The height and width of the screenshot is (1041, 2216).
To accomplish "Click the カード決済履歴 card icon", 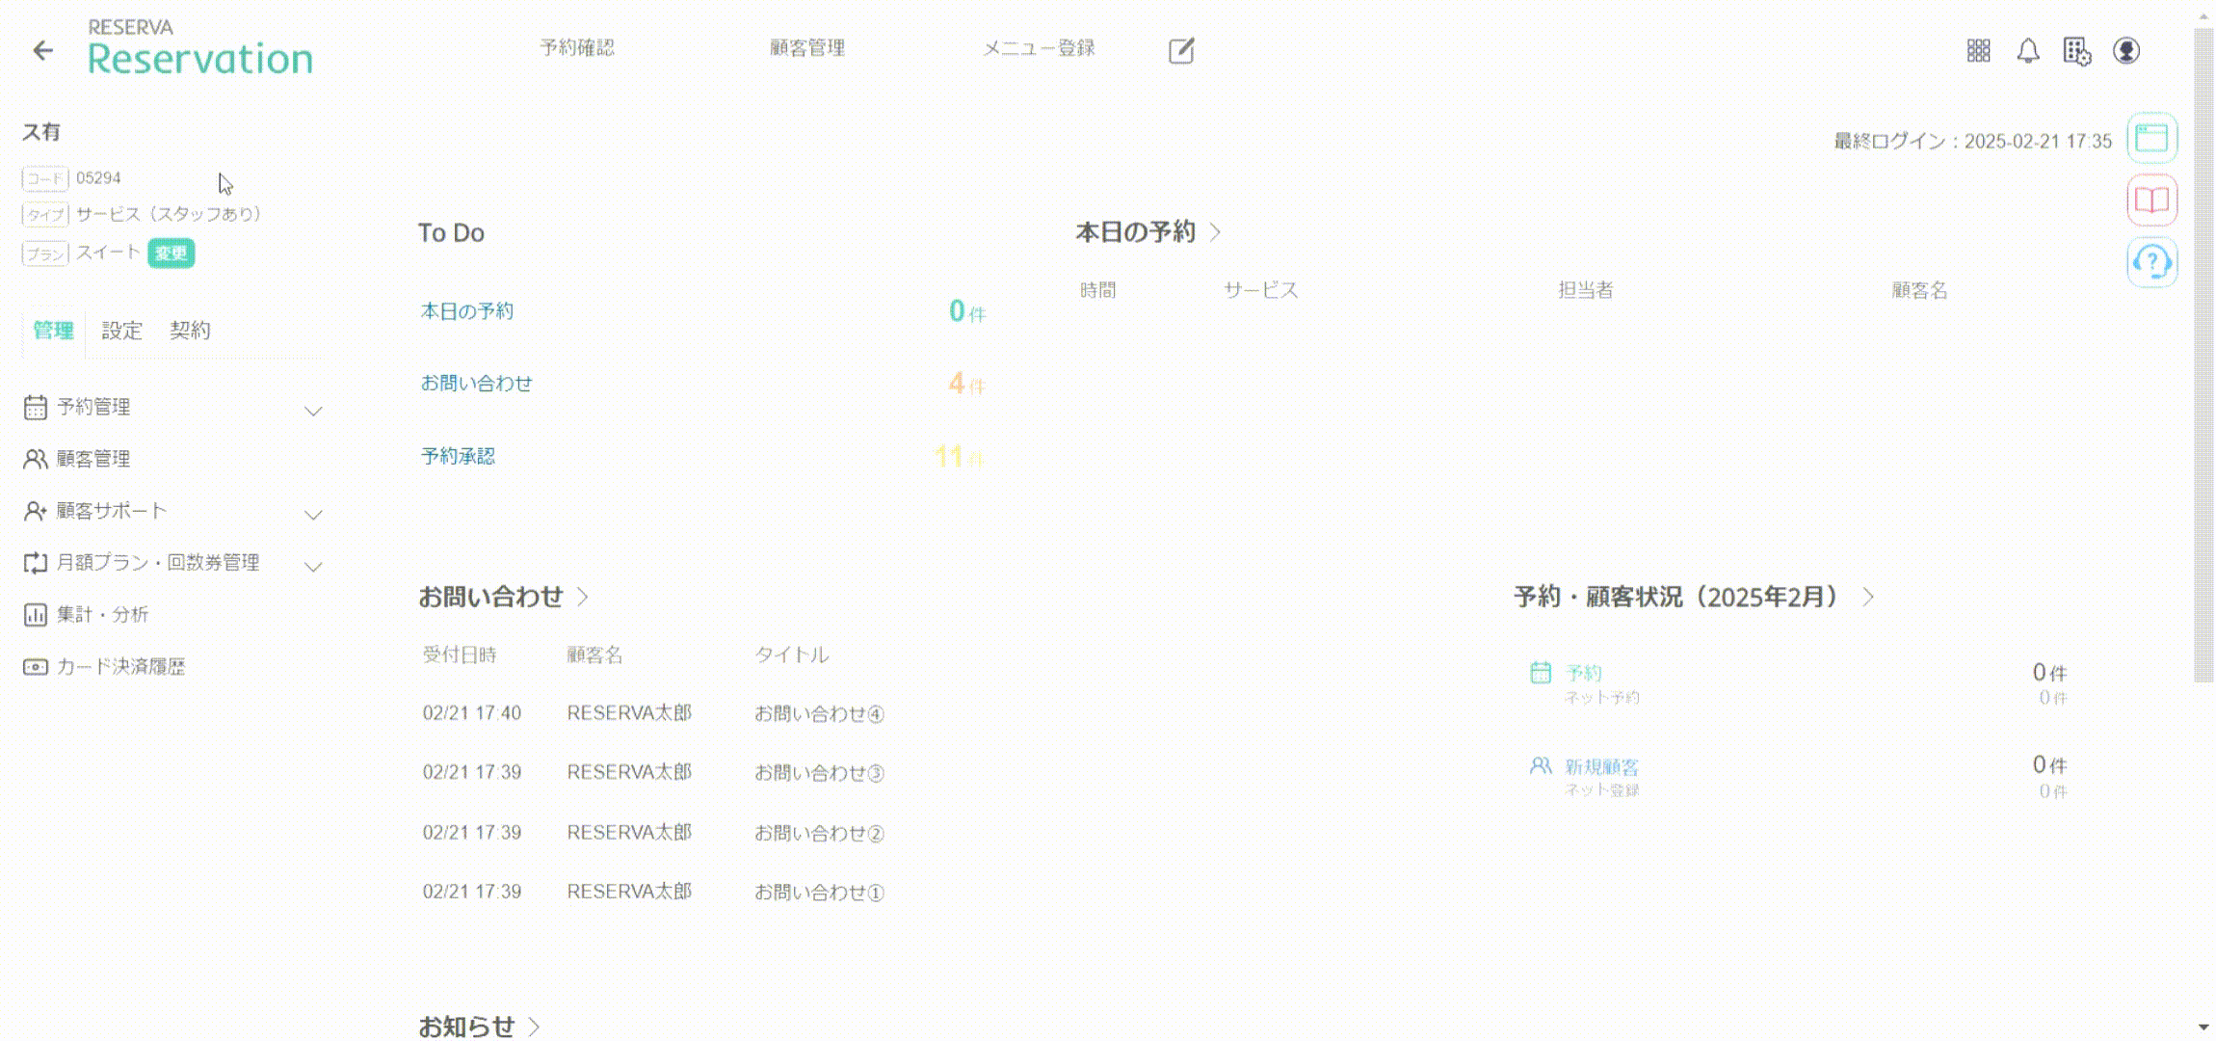I will tap(35, 667).
